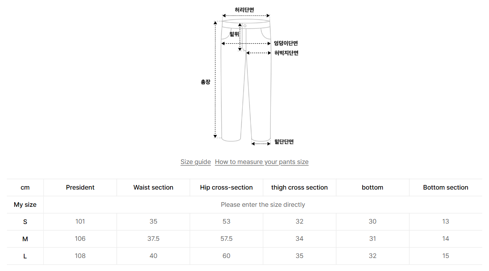The height and width of the screenshot is (271, 489).
Task: Open How to measure your pants size
Action: [x=262, y=162]
